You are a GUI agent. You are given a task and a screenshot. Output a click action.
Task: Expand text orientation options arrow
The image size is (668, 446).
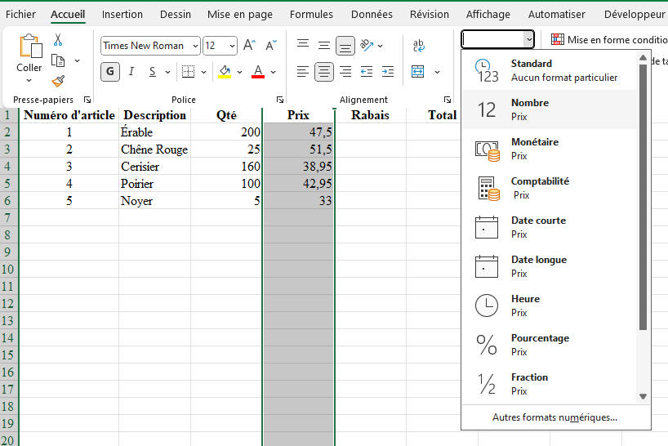pyautogui.click(x=380, y=46)
